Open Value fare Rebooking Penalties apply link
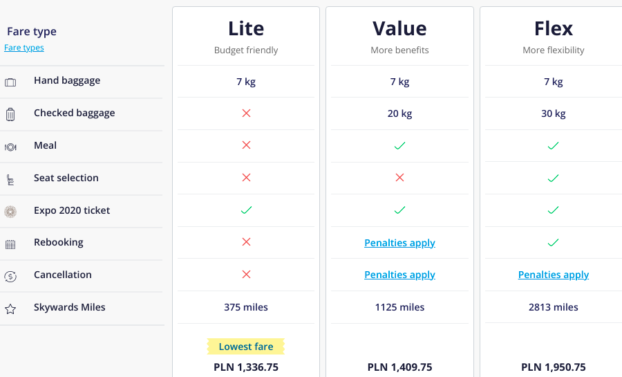The height and width of the screenshot is (377, 622). point(399,243)
